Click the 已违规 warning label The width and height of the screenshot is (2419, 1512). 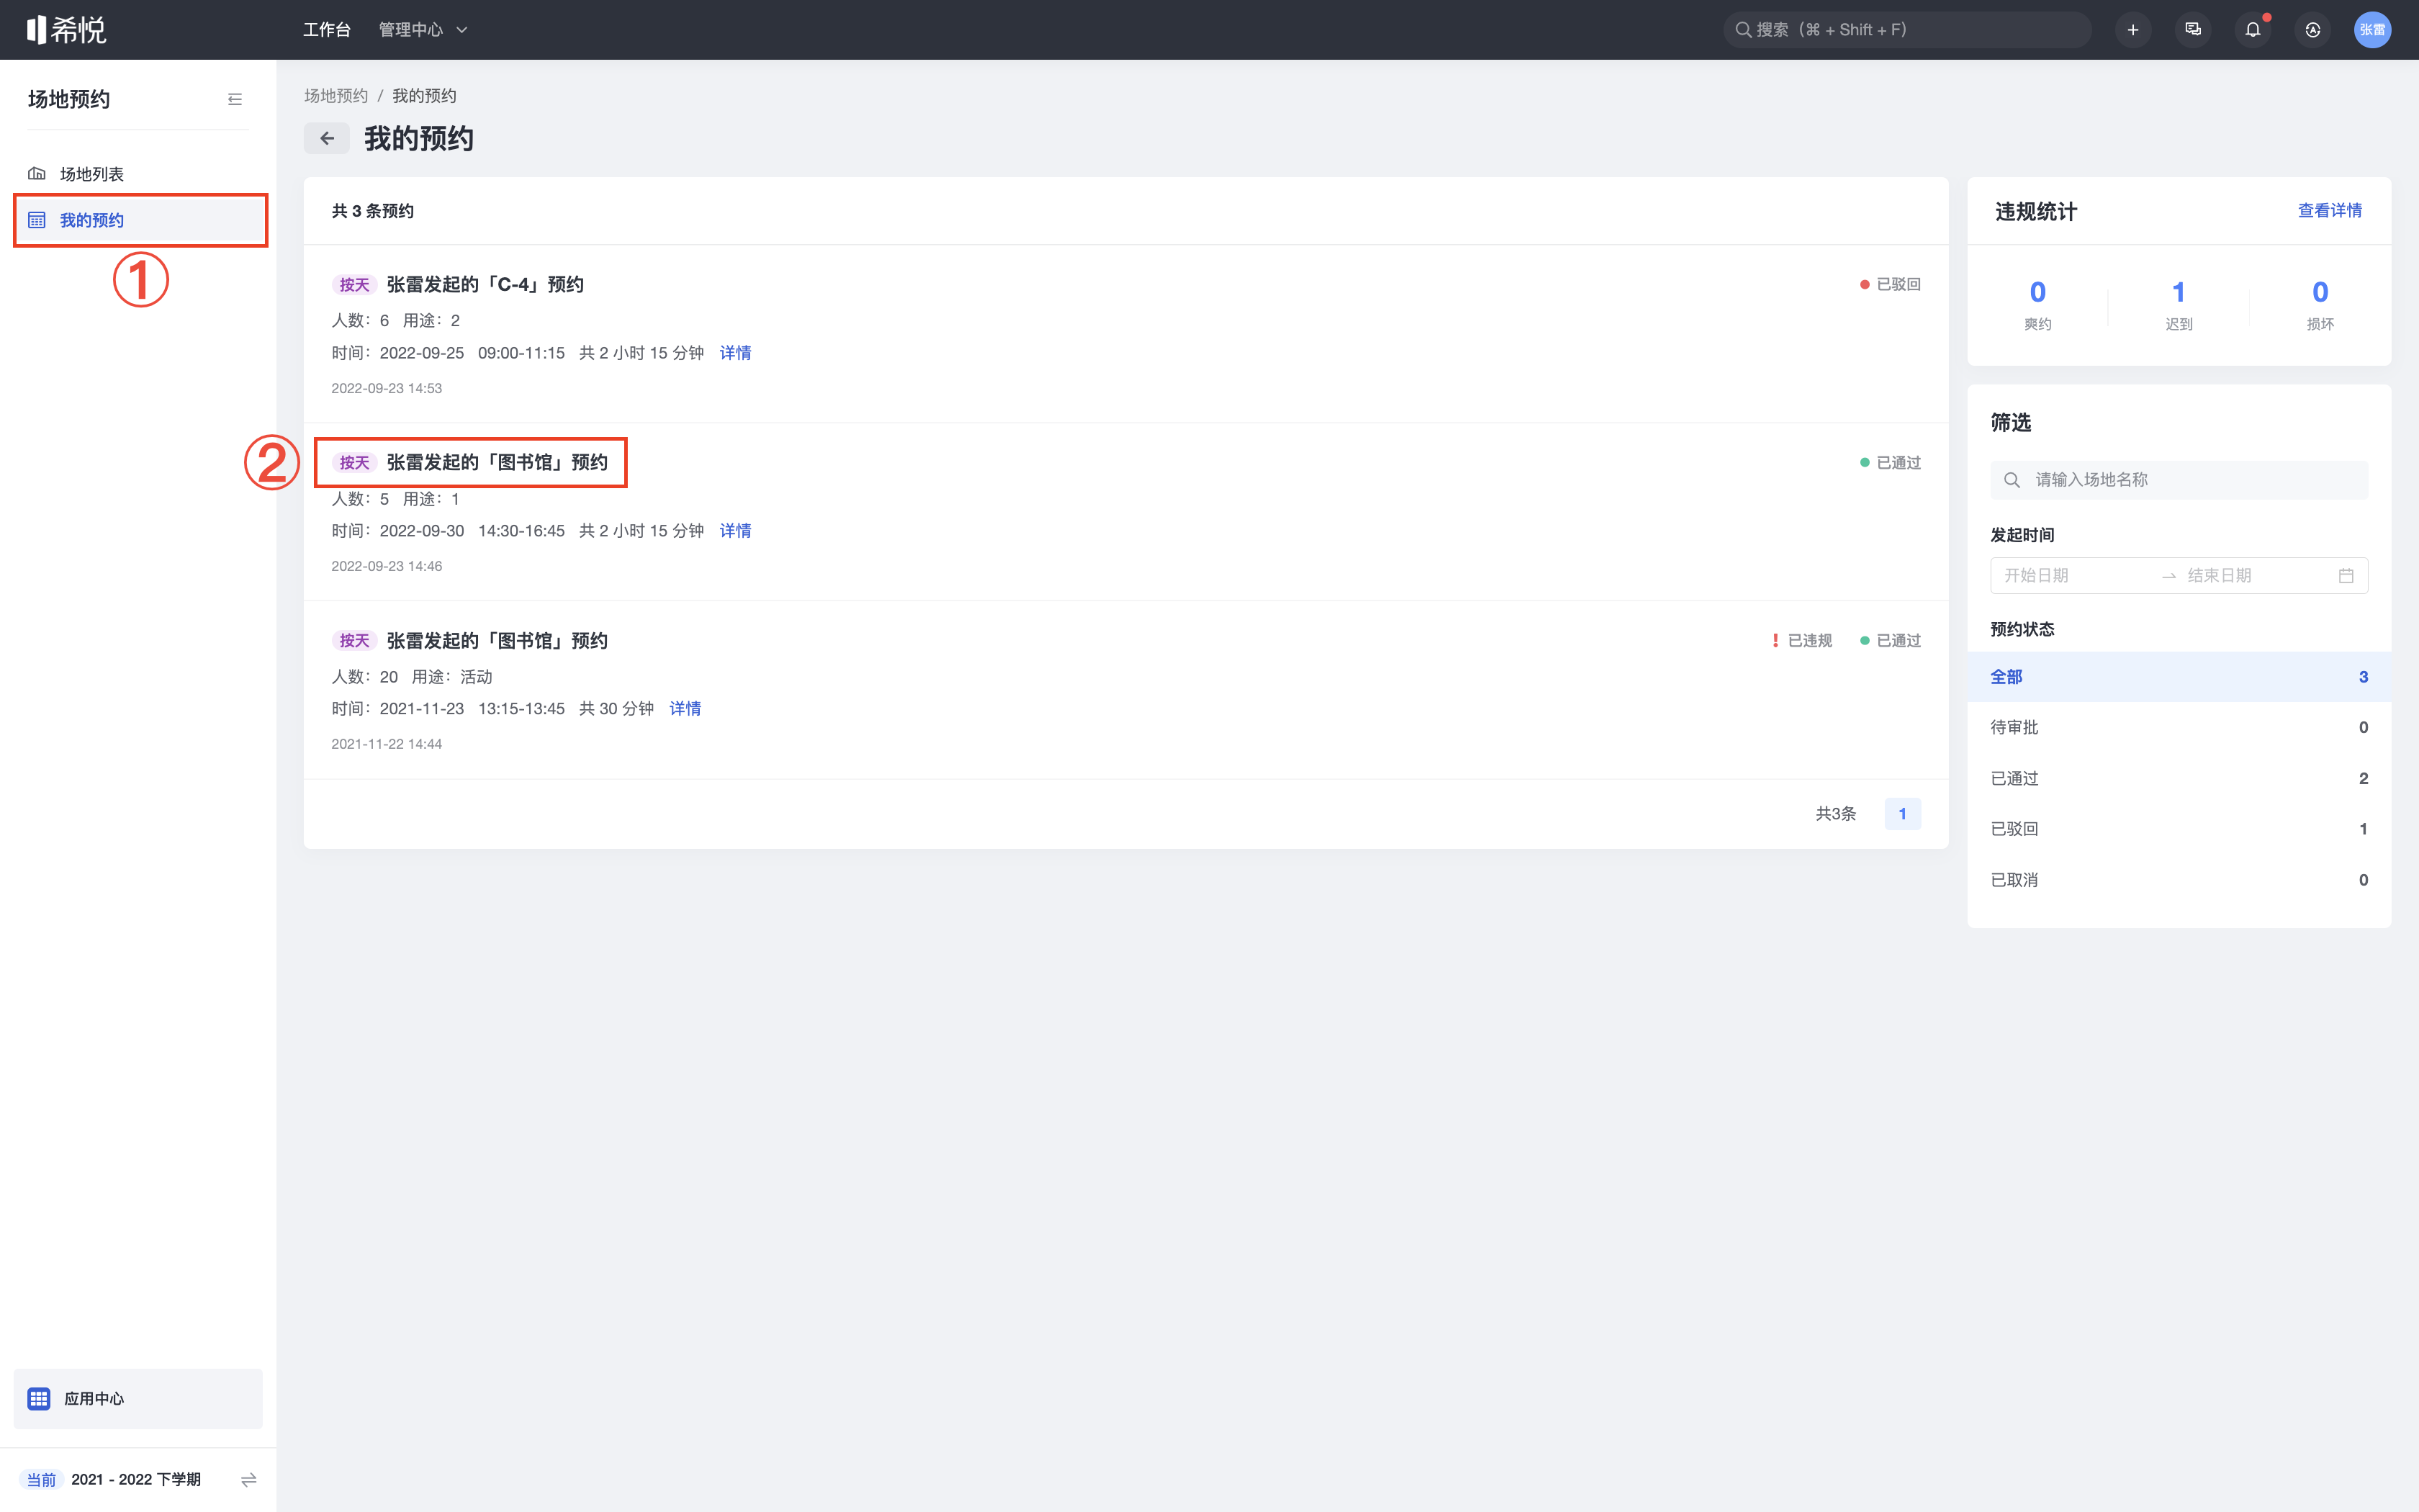click(1802, 641)
